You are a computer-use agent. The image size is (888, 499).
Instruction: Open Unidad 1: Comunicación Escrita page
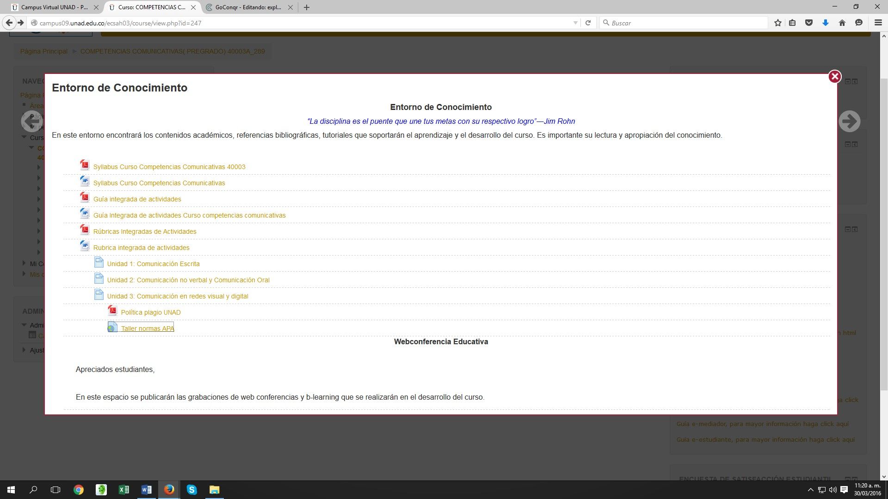pyautogui.click(x=153, y=264)
